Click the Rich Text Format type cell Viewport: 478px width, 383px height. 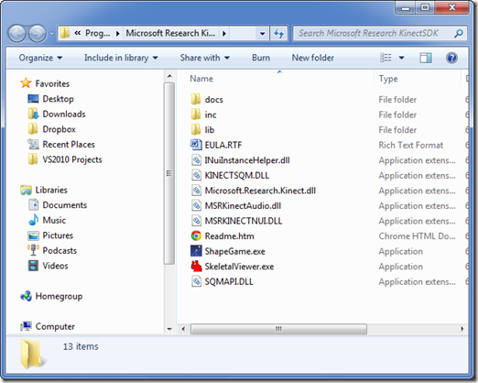click(410, 145)
